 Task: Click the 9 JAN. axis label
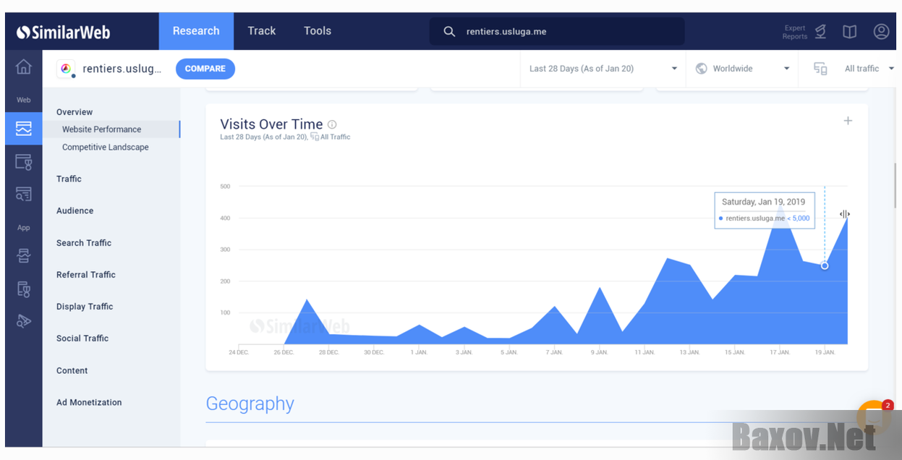coord(600,352)
